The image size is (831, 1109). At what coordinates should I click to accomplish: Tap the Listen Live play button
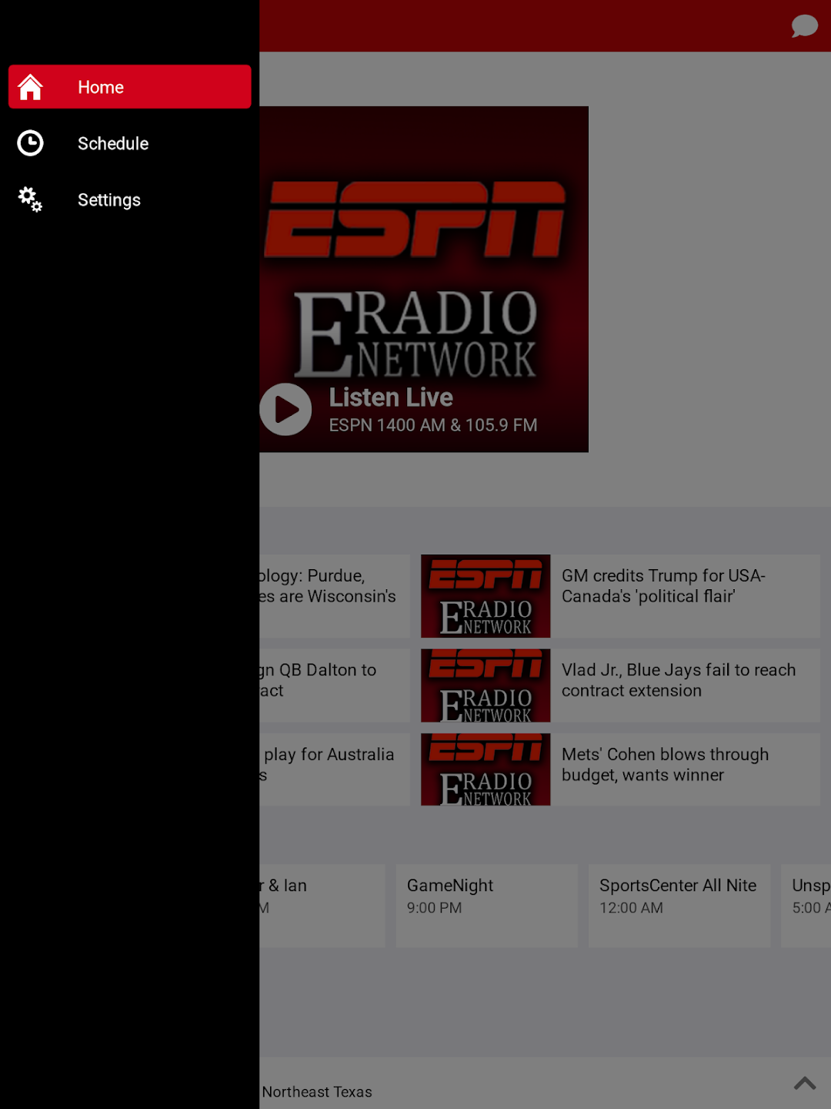pyautogui.click(x=285, y=409)
